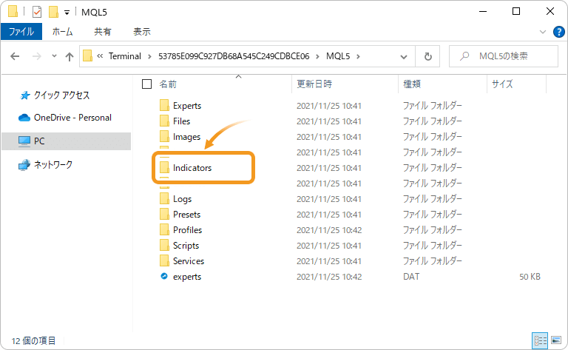Select the Presets folder name
568x350 pixels.
click(x=186, y=215)
